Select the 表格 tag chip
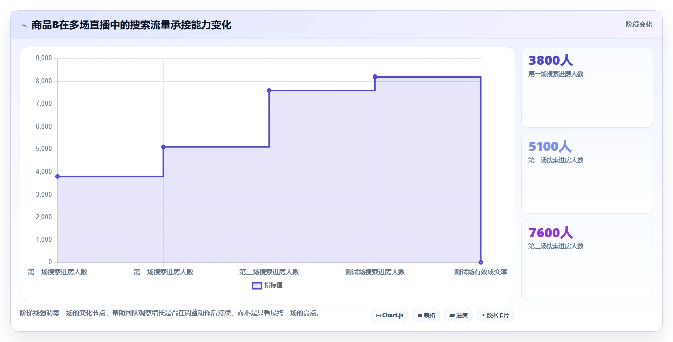The image size is (673, 342). [x=426, y=315]
